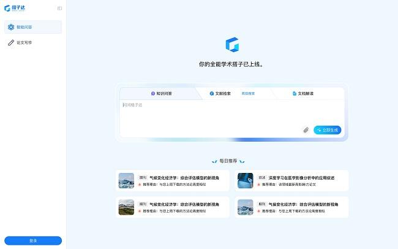The height and width of the screenshot is (249, 398).
Task: Focus the 问问搭子达 question input box
Action: tap(208, 113)
